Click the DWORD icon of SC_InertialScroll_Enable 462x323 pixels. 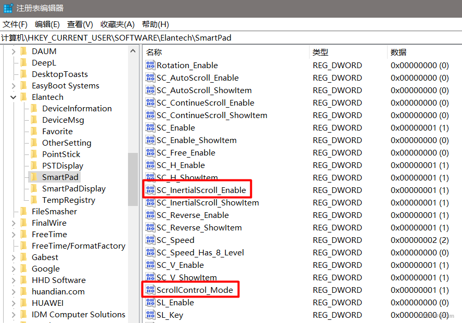[x=150, y=190]
